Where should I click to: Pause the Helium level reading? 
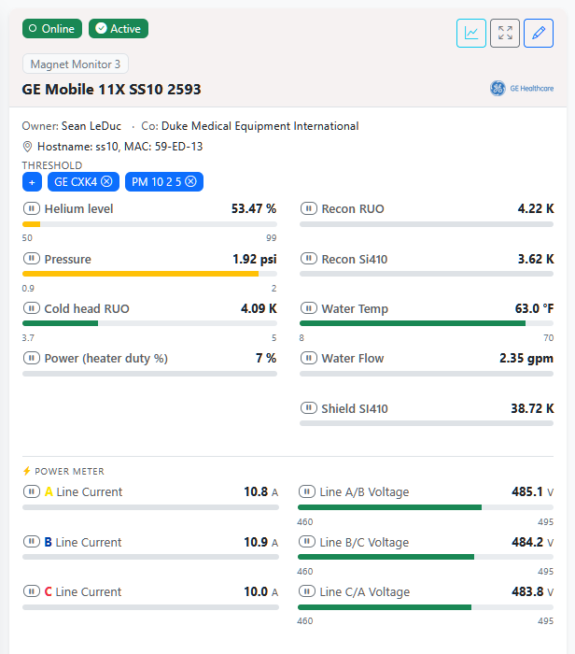click(x=32, y=208)
